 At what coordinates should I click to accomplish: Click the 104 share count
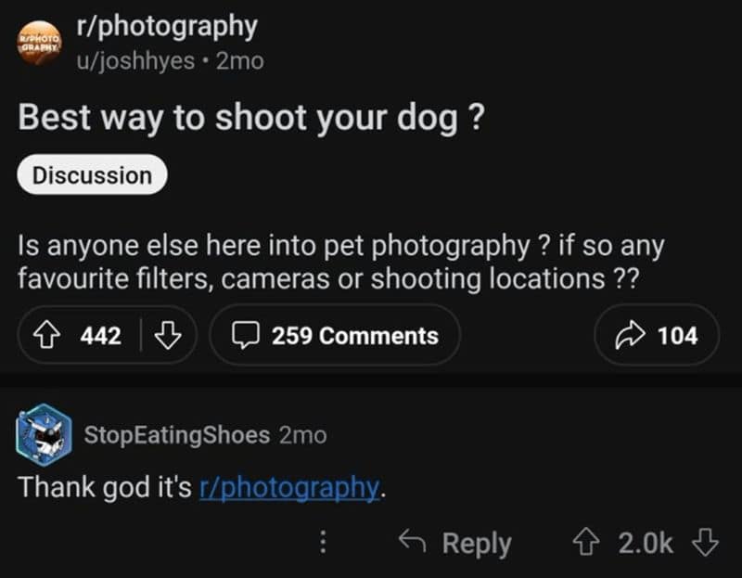pos(677,335)
